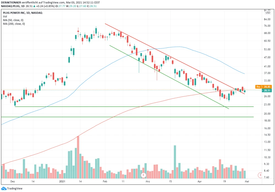This screenshot has width=275, height=192.
Task: Click the 2021 label on time axis
Action: click(62, 182)
